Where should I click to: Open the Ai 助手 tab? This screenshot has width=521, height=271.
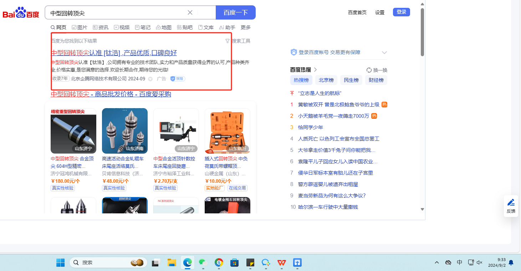pos(227,27)
